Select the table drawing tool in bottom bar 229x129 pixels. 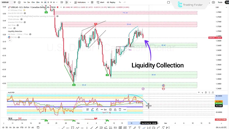pyautogui.click(x=120, y=128)
